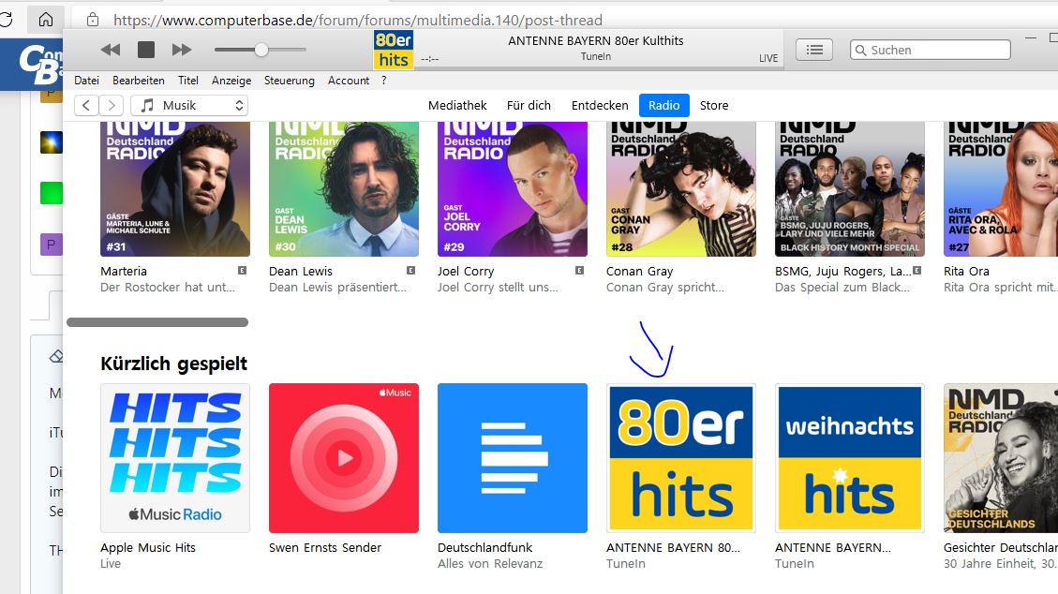Image resolution: width=1058 pixels, height=594 pixels.
Task: Click the explicit badge beside BSMG, Juju Rogers
Action: pos(917,271)
